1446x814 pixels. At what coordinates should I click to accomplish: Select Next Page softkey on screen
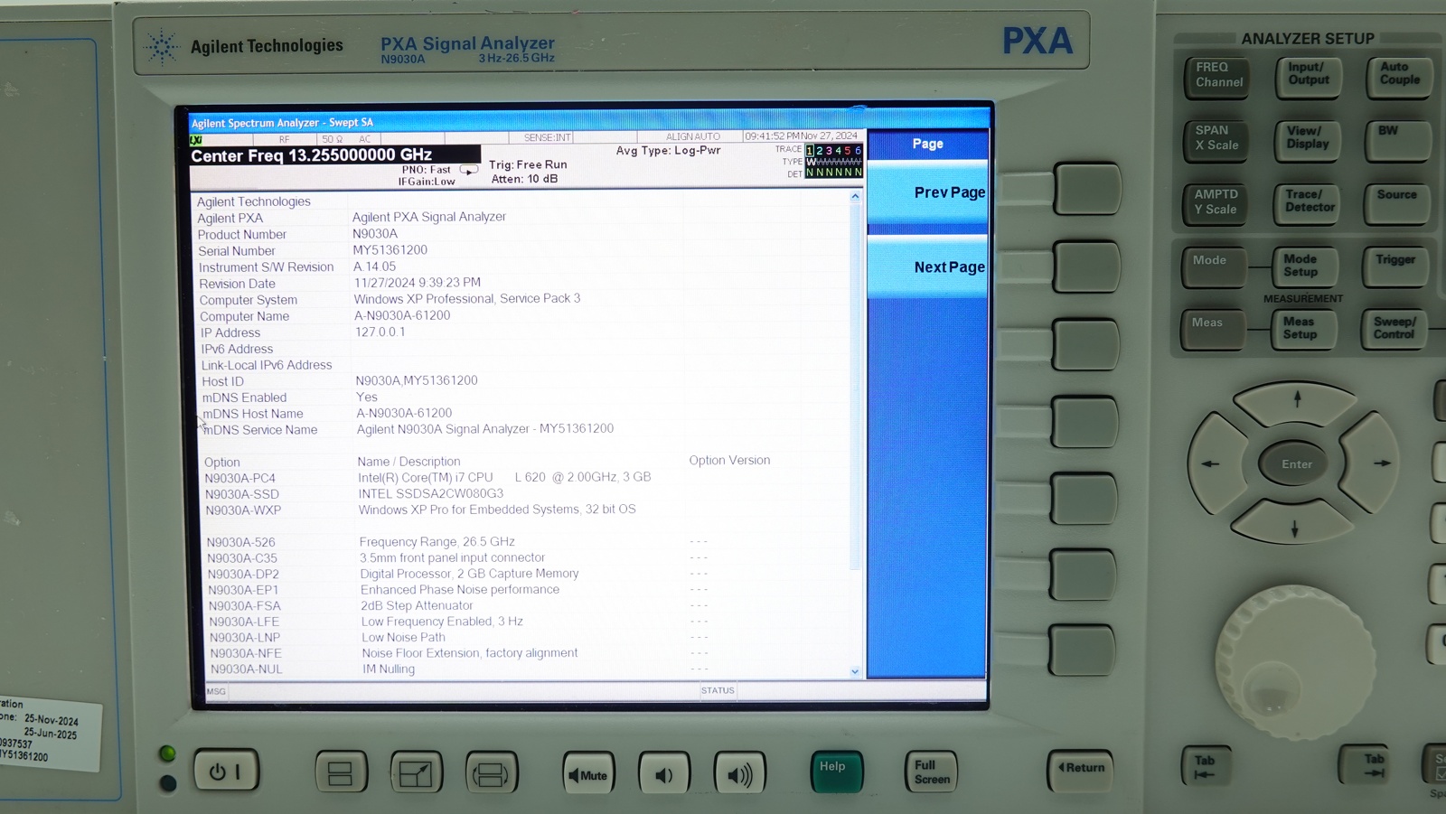[x=927, y=267]
